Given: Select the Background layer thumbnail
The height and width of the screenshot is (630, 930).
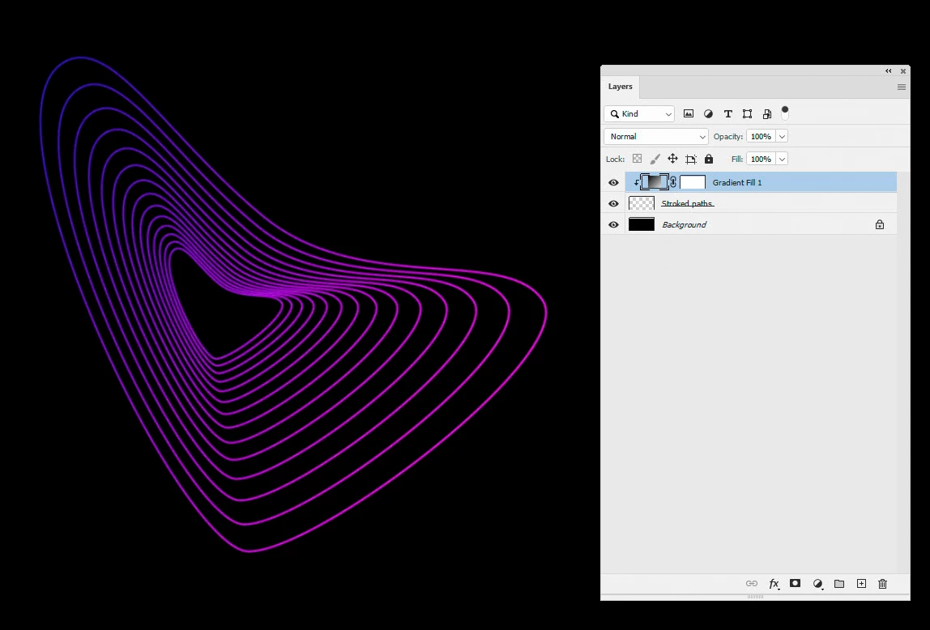Looking at the screenshot, I should point(641,224).
